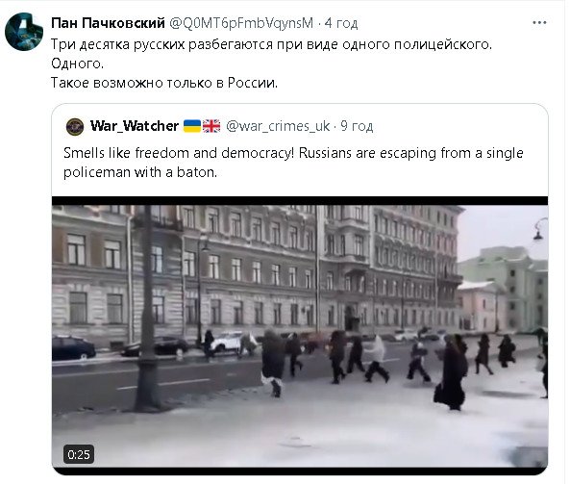Open the @war_crimes_uk handle
This screenshot has height=484, width=570.
(278, 126)
